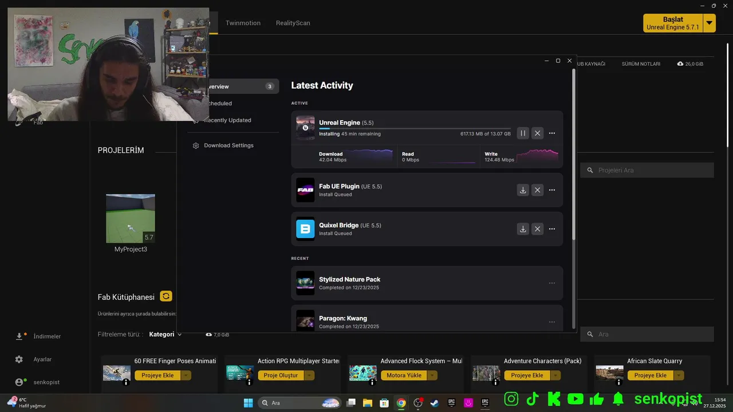This screenshot has width=733, height=412.
Task: Open the Ayarlar settings gear
Action: click(x=19, y=359)
